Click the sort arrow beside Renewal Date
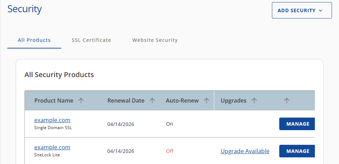The image size is (339, 164). (152, 100)
